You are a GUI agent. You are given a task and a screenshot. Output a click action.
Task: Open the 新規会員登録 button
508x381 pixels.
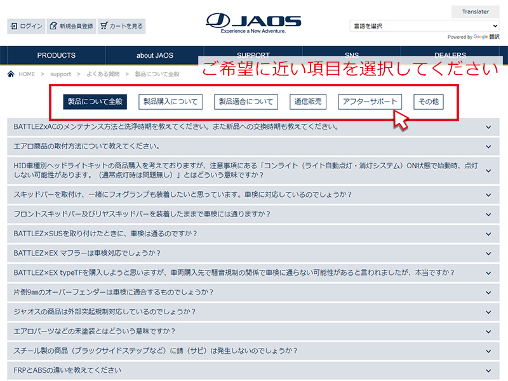(x=72, y=26)
